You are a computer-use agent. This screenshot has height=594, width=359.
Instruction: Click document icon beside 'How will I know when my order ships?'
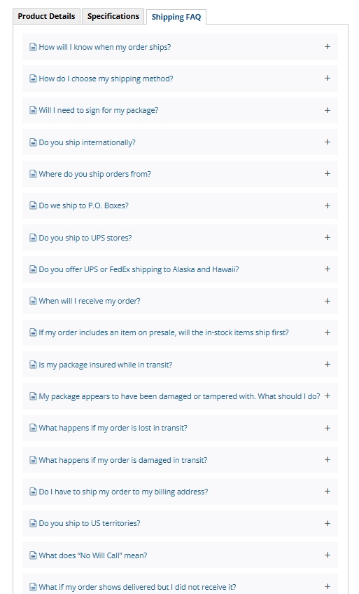[x=34, y=47]
